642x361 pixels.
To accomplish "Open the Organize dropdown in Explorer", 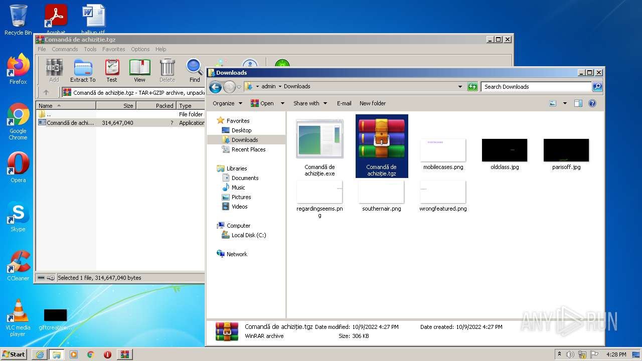I will [x=227, y=103].
